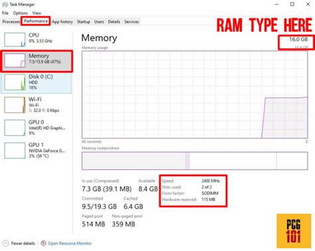Maximize the Task Manager window

click(292, 4)
